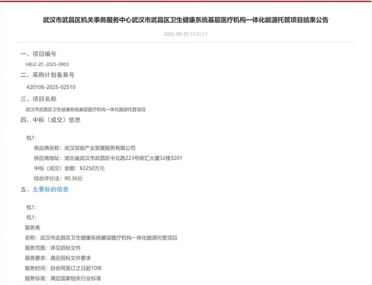Click the '三、项目名称' heading

tap(38, 99)
